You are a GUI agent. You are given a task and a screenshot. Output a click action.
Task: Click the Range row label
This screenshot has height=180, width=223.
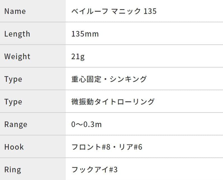(16, 124)
